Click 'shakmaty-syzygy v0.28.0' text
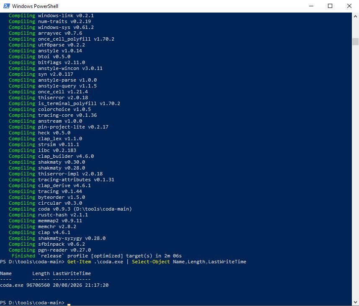Screen dimensions: 359x306 [72, 238]
